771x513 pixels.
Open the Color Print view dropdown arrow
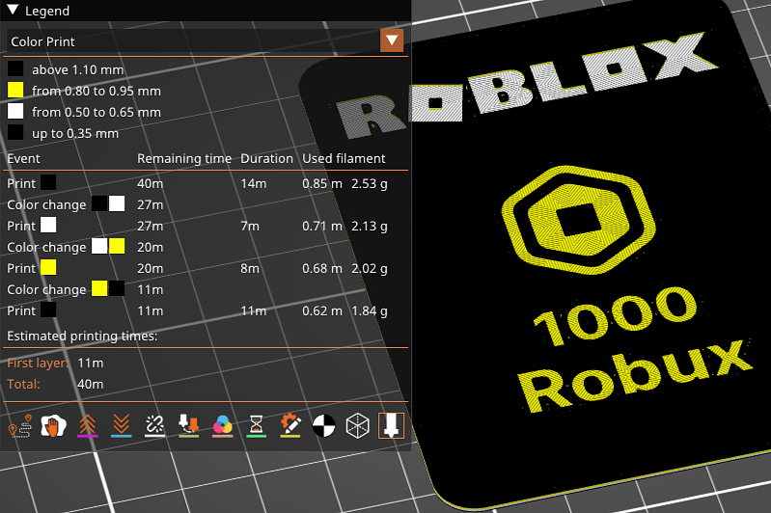pos(392,40)
